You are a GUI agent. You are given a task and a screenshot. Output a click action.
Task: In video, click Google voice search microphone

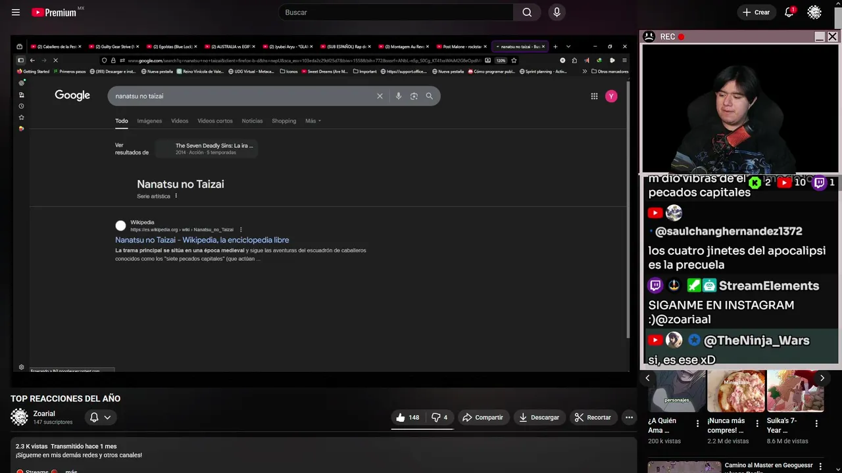click(399, 96)
